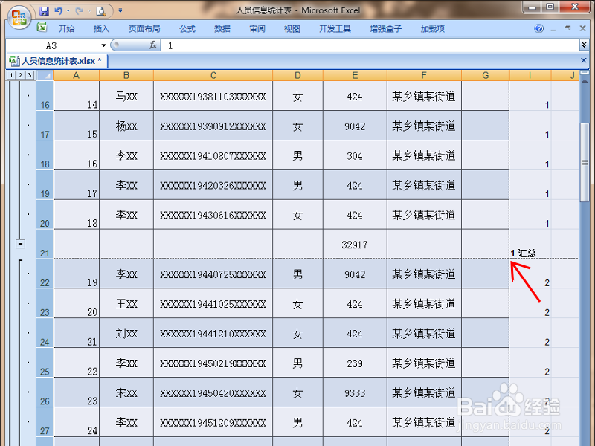Collapse the outline group at row 21
This screenshot has height=446, width=595.
pos(20,243)
